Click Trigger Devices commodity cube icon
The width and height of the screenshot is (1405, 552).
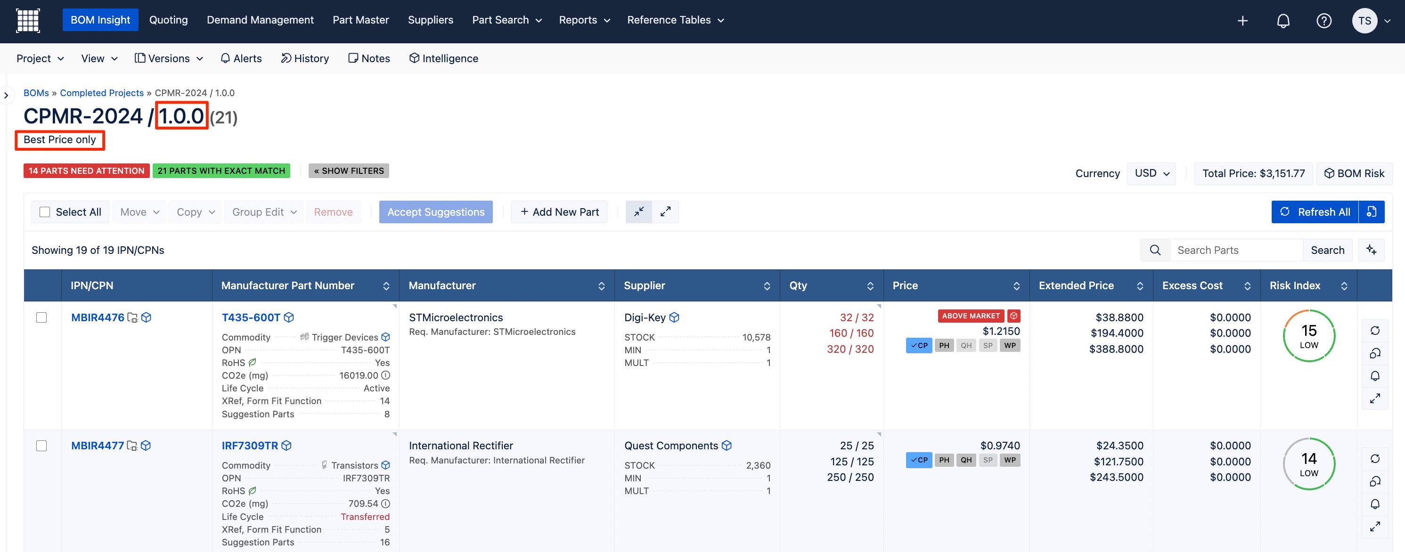pos(385,337)
